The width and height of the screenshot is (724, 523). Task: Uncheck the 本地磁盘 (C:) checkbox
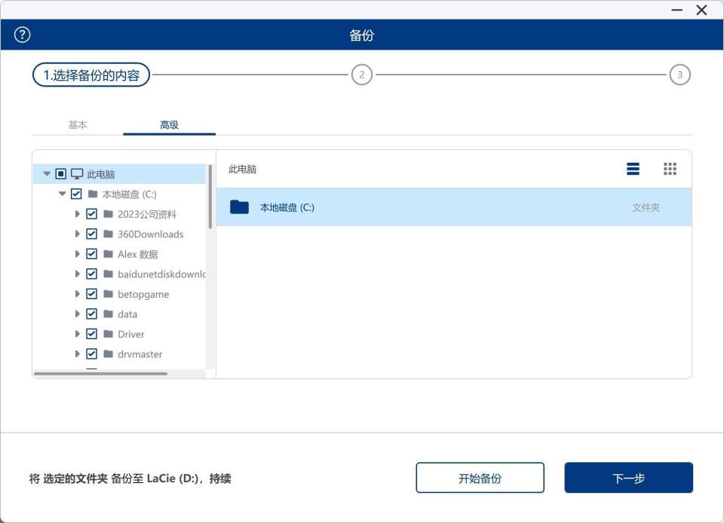[76, 194]
